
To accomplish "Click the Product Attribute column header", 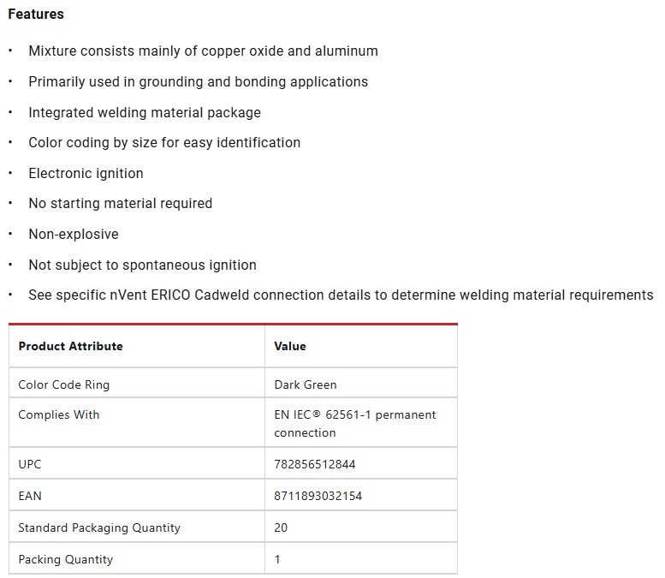I will 70,346.
